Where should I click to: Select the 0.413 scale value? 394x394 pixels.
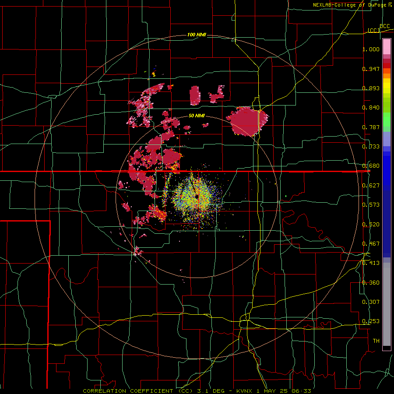pos(371,263)
